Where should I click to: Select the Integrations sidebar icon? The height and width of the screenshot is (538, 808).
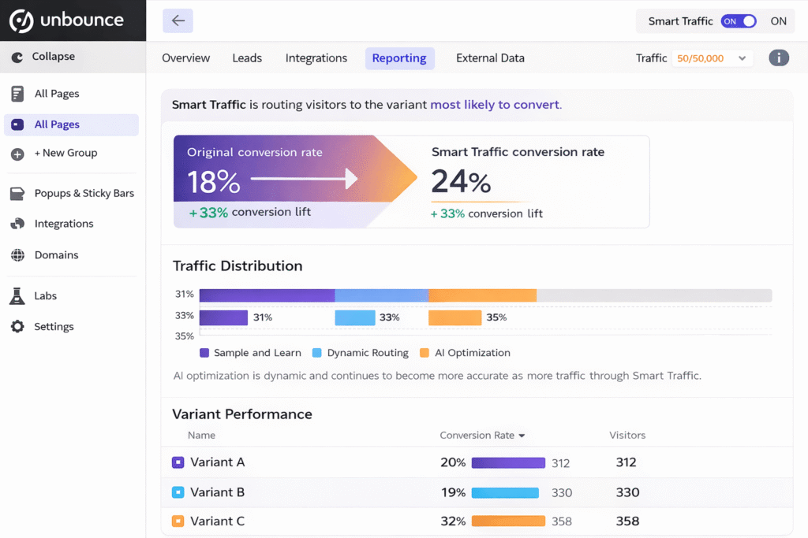[17, 224]
